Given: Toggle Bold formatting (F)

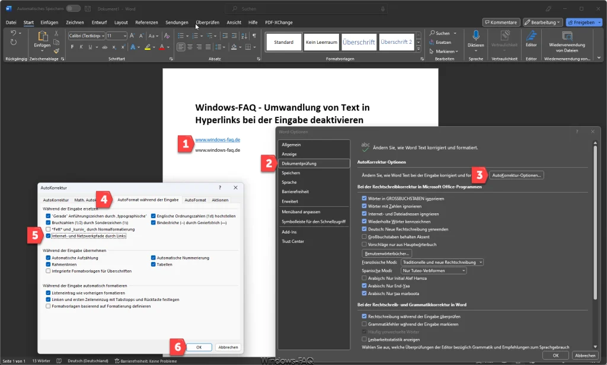Looking at the screenshot, I should [72, 47].
